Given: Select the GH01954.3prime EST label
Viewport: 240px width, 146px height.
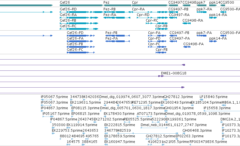Looking at the screenshot, I should [179, 108].
